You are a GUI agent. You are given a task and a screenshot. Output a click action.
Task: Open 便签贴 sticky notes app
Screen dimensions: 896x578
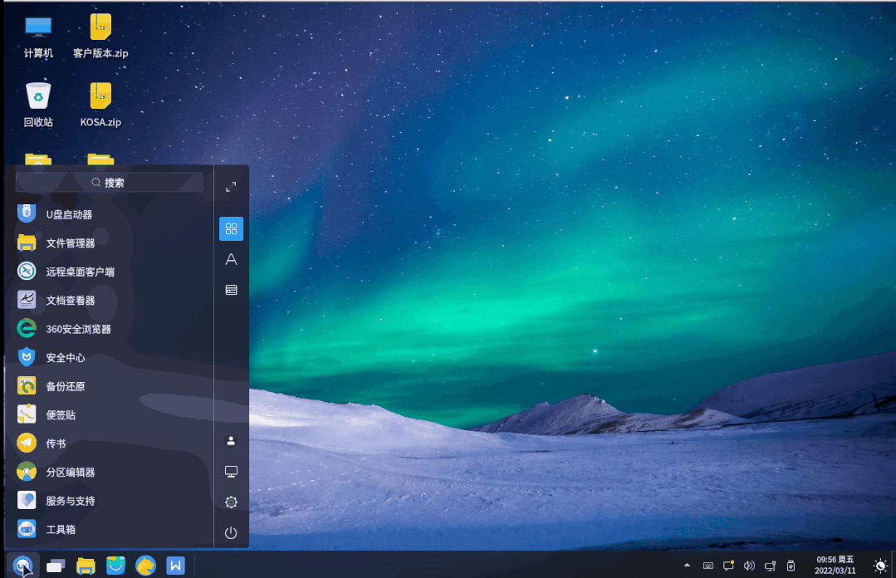point(61,415)
